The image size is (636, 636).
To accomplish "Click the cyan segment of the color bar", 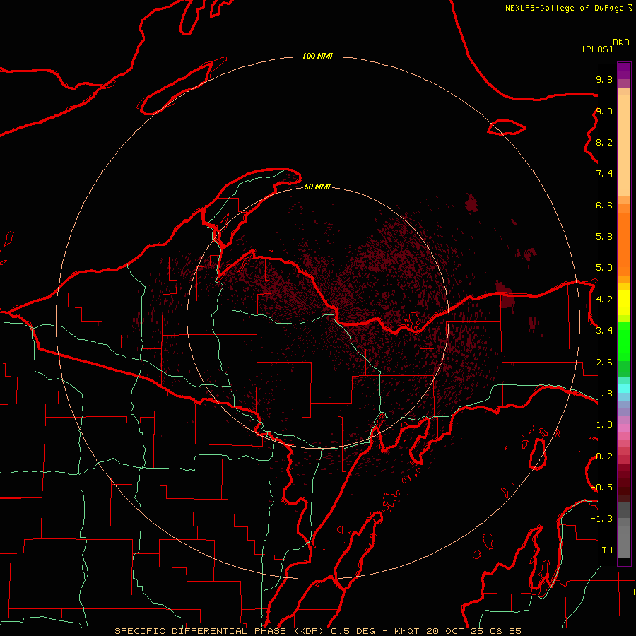I will pyautogui.click(x=624, y=389).
